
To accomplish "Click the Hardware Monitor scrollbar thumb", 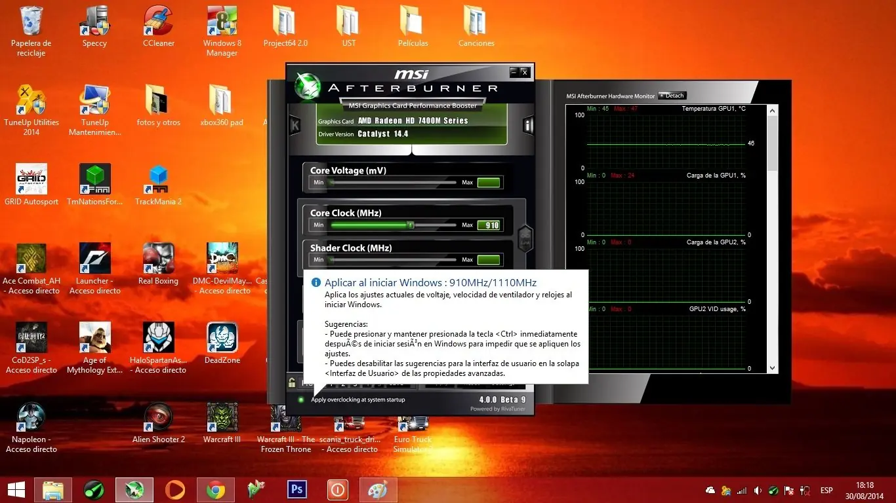I will coord(772,143).
